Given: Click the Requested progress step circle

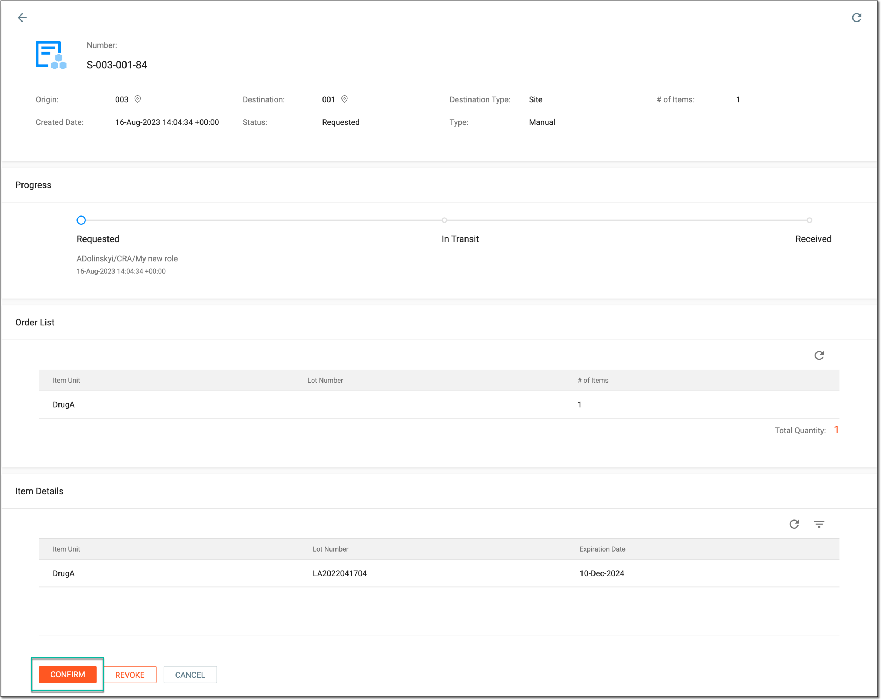Looking at the screenshot, I should tap(81, 220).
